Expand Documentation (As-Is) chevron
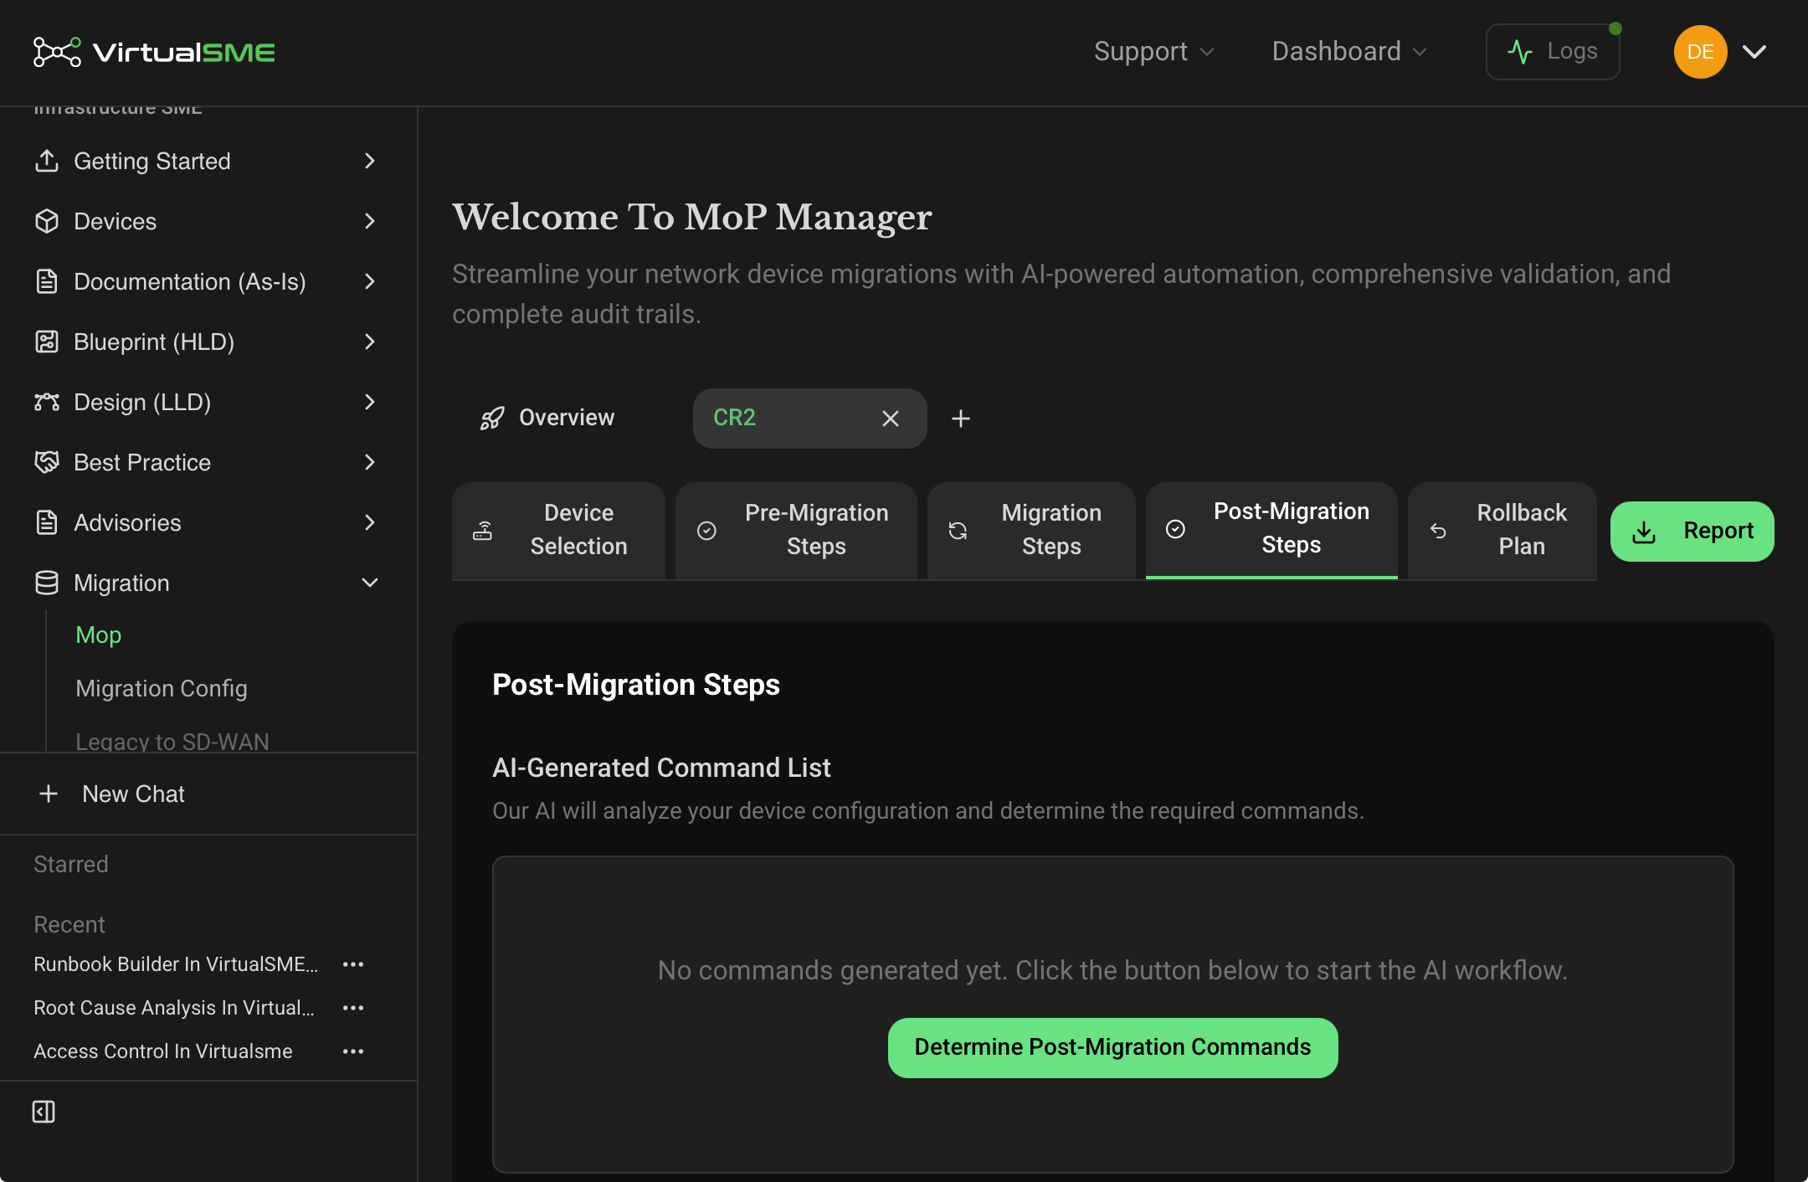 pos(370,281)
